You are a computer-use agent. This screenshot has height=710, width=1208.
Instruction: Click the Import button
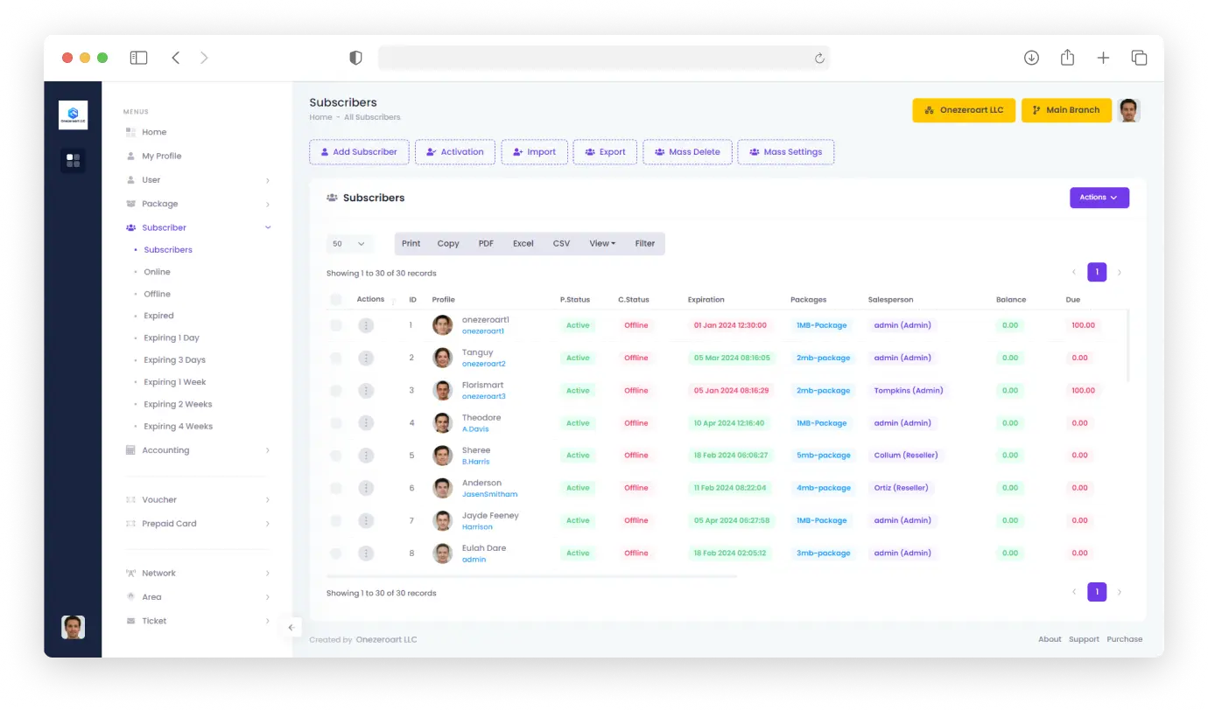coord(535,152)
